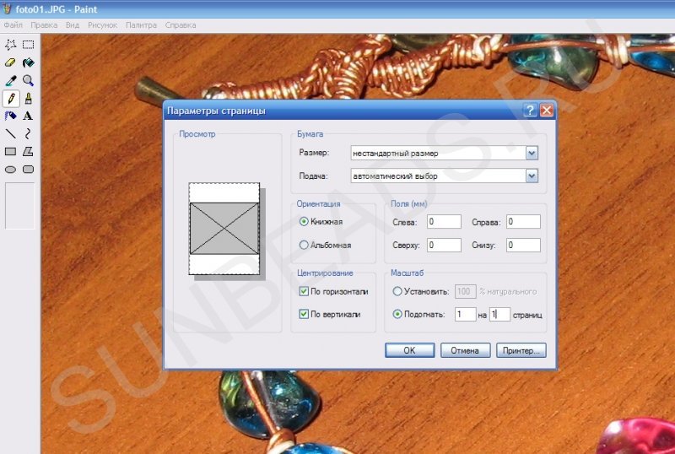The height and width of the screenshot is (454, 675).
Task: Choose the Fill with color bucket tool
Action: click(x=29, y=63)
